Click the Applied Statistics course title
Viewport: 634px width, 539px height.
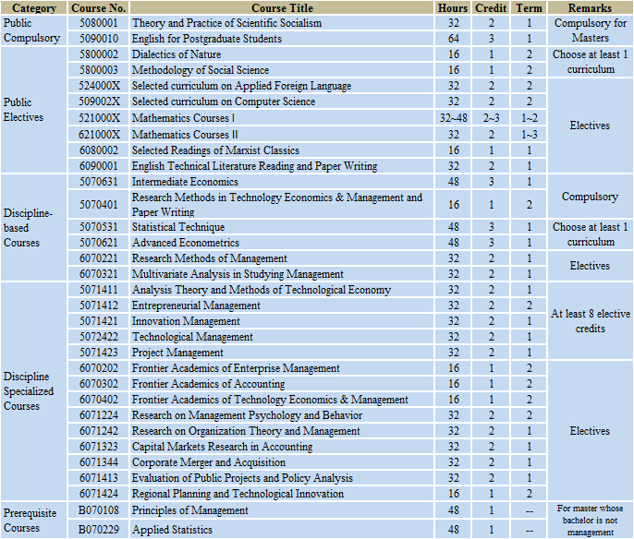tap(172, 530)
